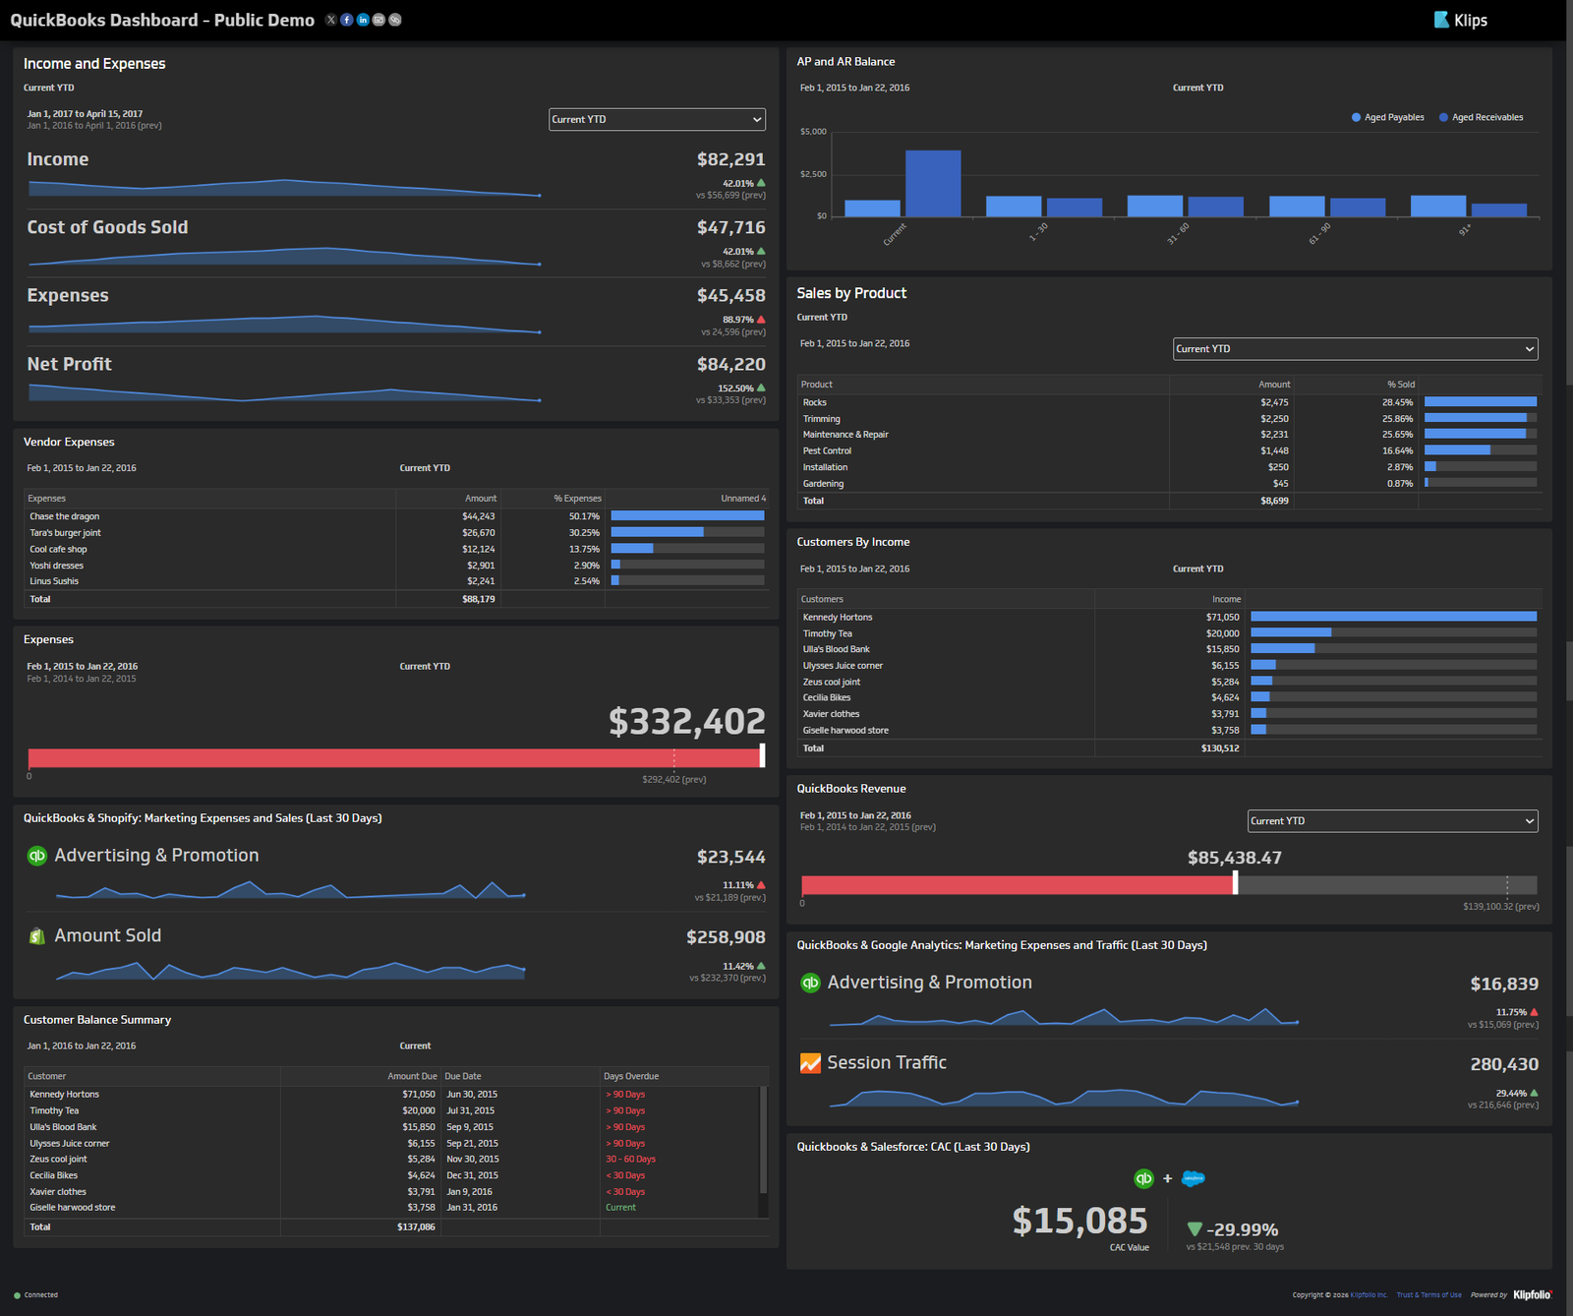
Task: Click Expenses red up-trend triangle
Action: [761, 320]
